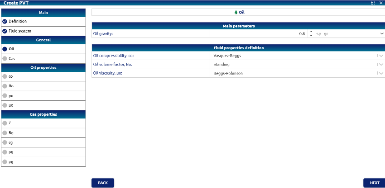Image resolution: width=385 pixels, height=188 pixels.
Task: Click the Definition step checkmark icon
Action: tap(5, 21)
